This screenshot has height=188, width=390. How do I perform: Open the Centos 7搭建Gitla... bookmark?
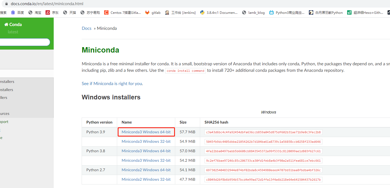pos(122,12)
